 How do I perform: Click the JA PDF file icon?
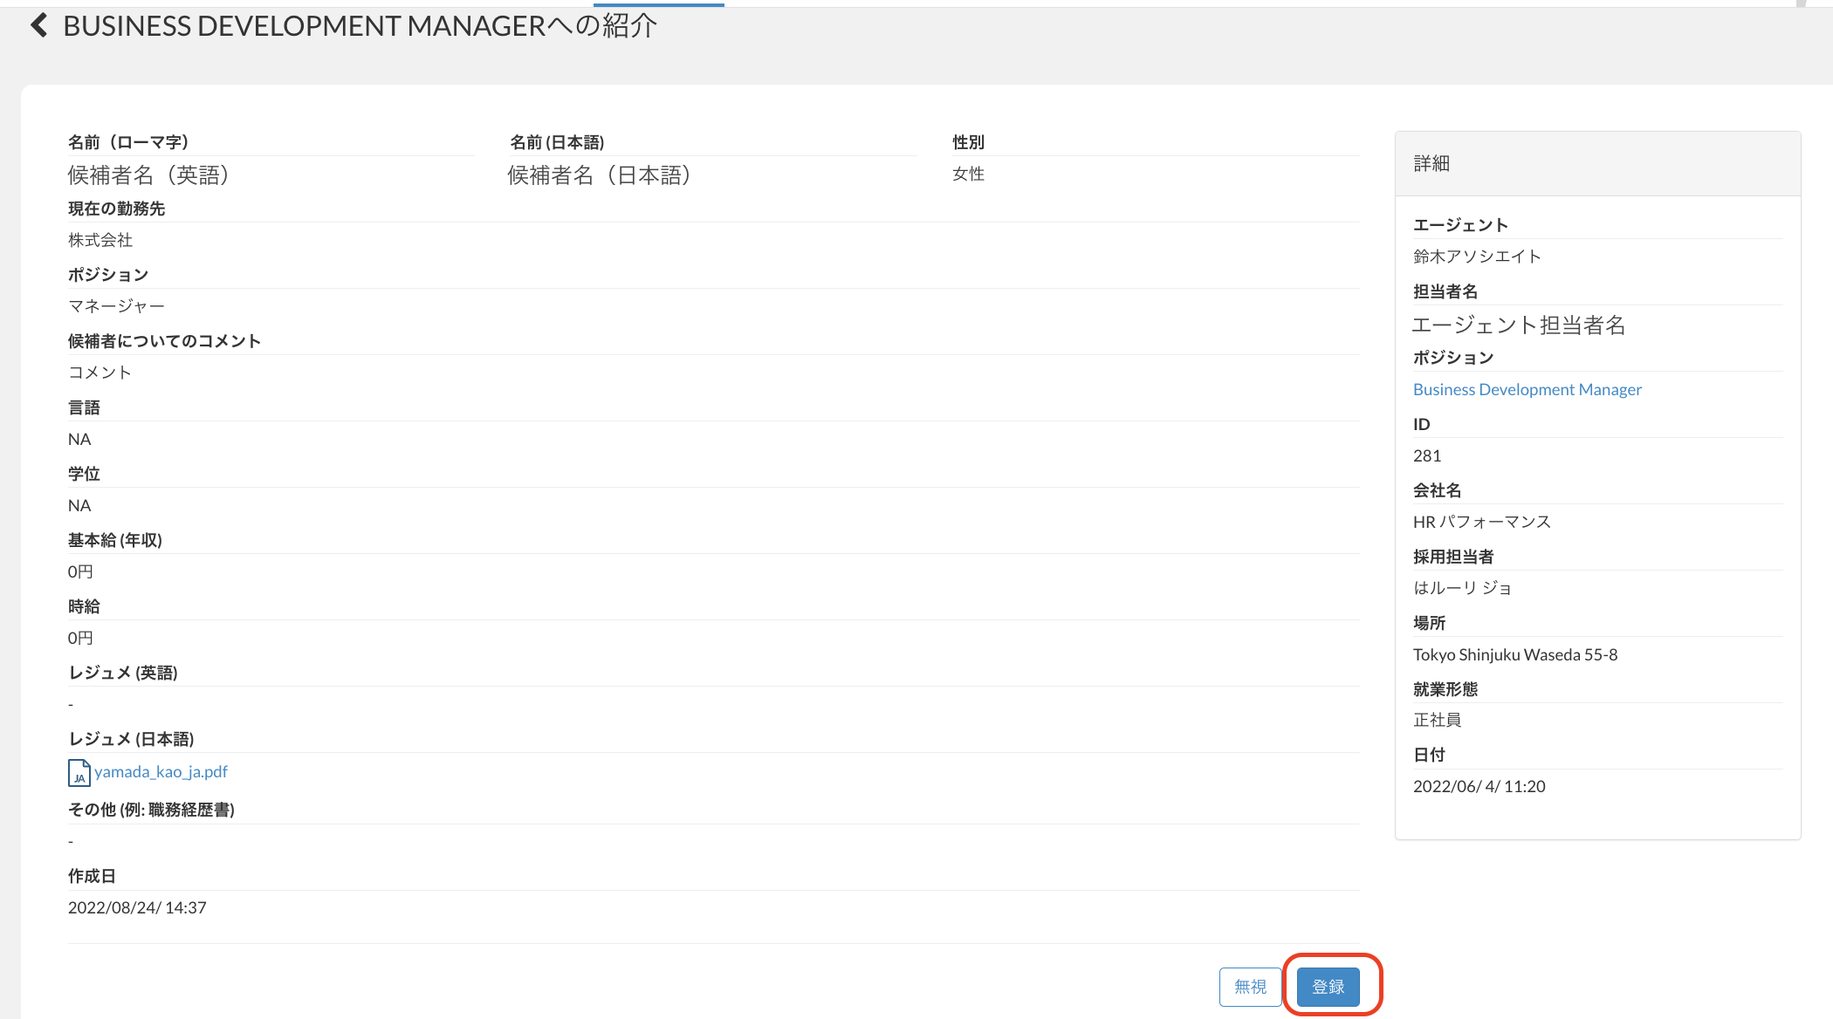79,773
